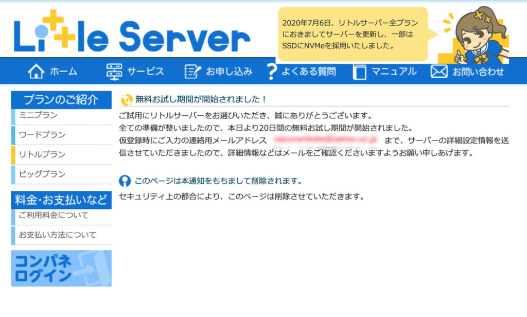Click the manual book icon
The image size is (527, 317).
click(359, 72)
